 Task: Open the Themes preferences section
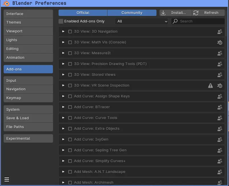tap(28, 22)
